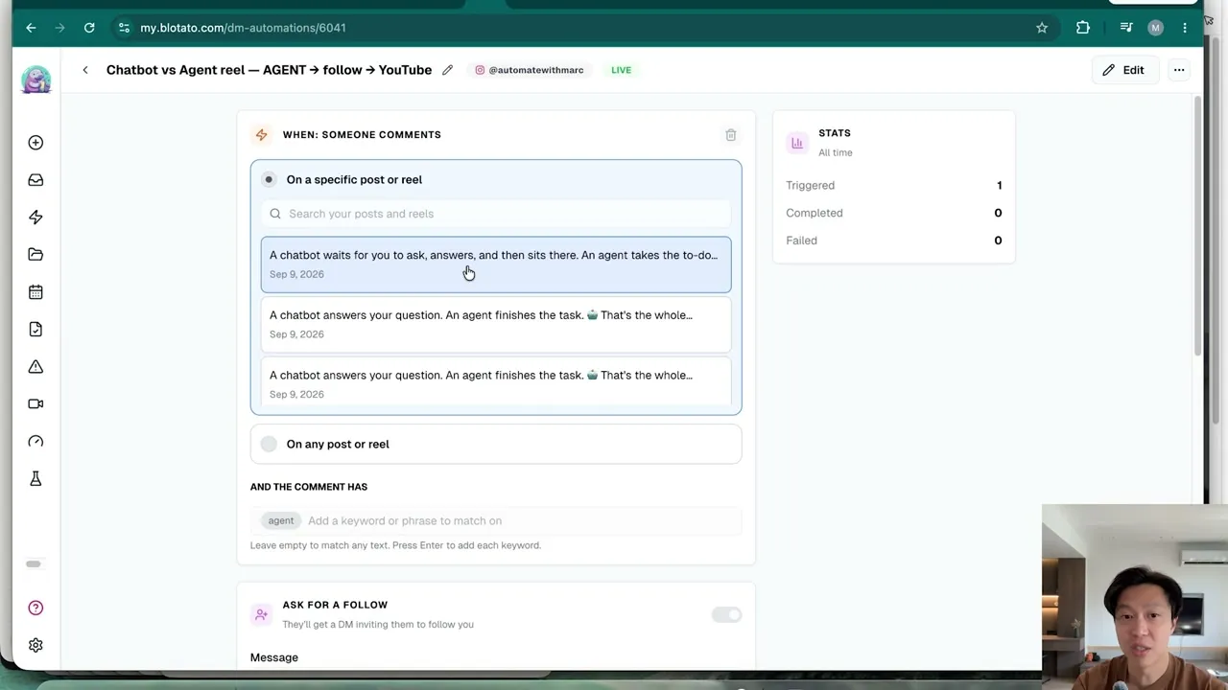Click the @automatewithmarc account badge

pos(530,70)
